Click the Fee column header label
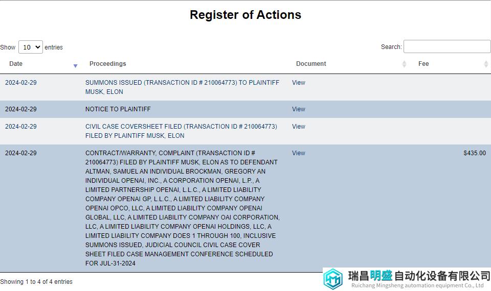 pos(423,64)
